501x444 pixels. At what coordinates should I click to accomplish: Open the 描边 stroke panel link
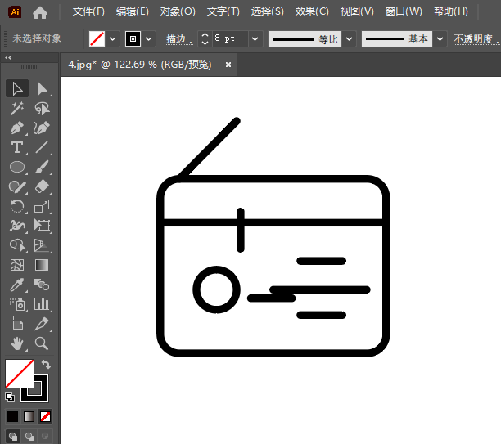pyautogui.click(x=179, y=39)
